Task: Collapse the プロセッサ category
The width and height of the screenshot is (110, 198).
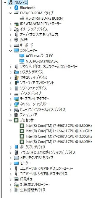Action: pos(11,120)
